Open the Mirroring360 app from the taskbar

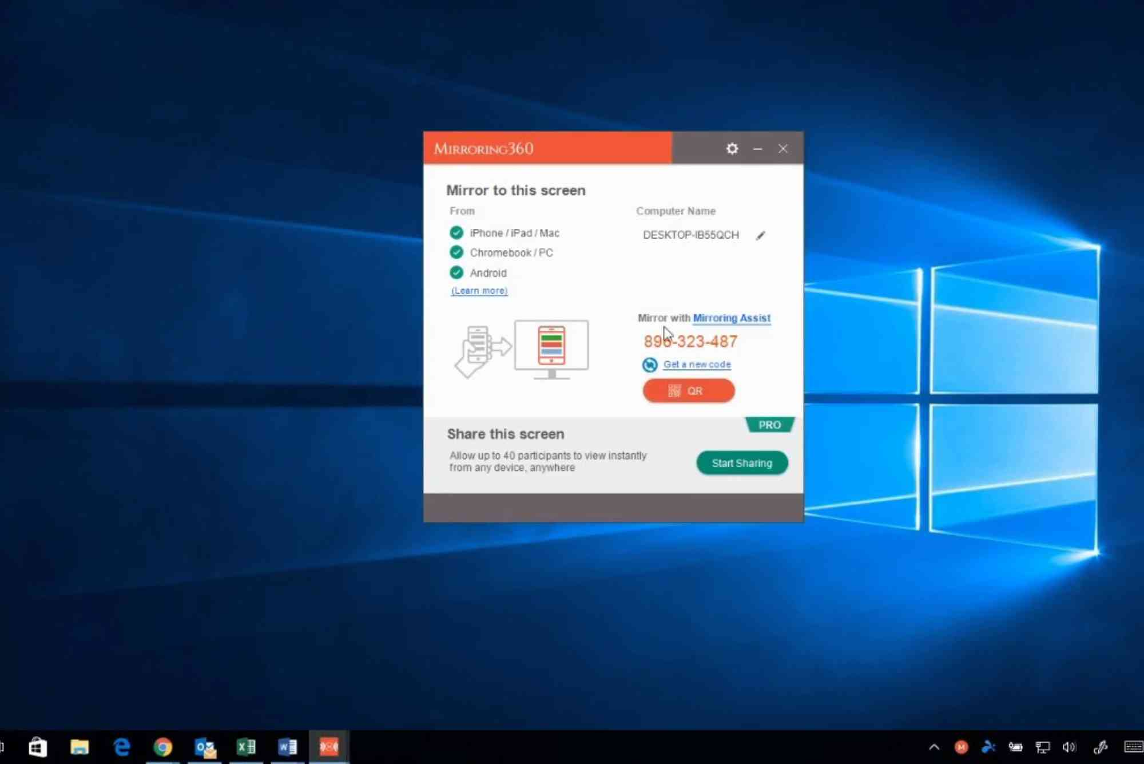pos(328,746)
